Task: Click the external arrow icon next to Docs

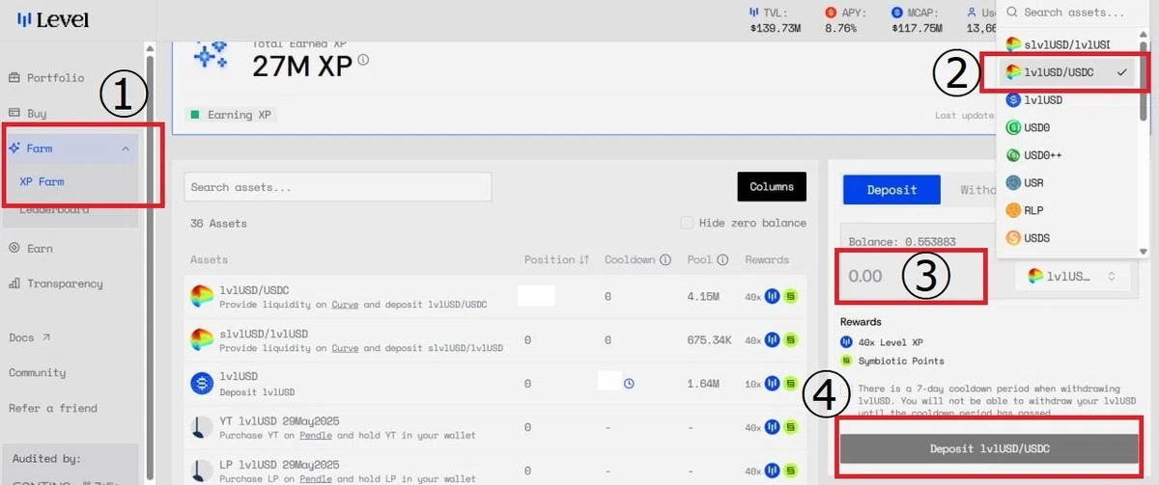Action: pos(45,337)
